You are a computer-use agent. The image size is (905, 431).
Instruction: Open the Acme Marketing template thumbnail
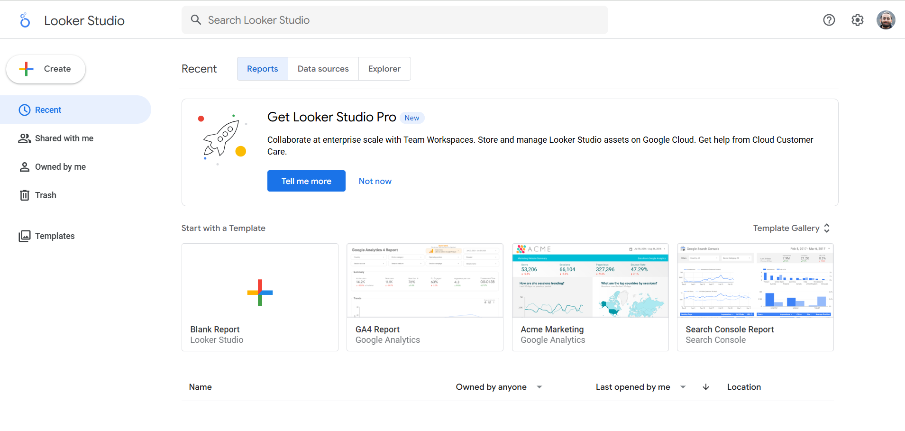590,281
